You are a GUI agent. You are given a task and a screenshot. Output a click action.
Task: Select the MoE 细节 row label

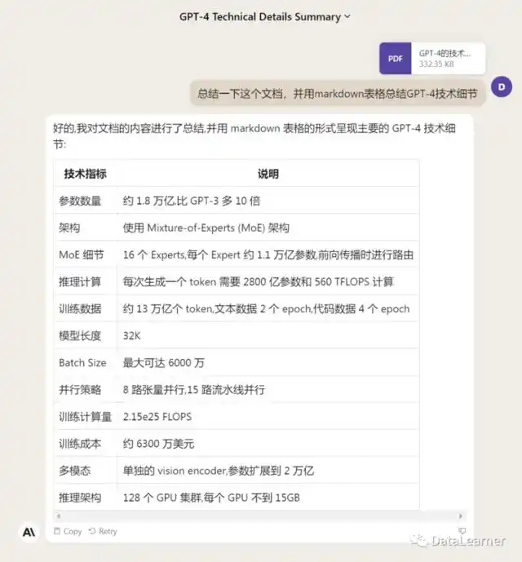tap(82, 254)
